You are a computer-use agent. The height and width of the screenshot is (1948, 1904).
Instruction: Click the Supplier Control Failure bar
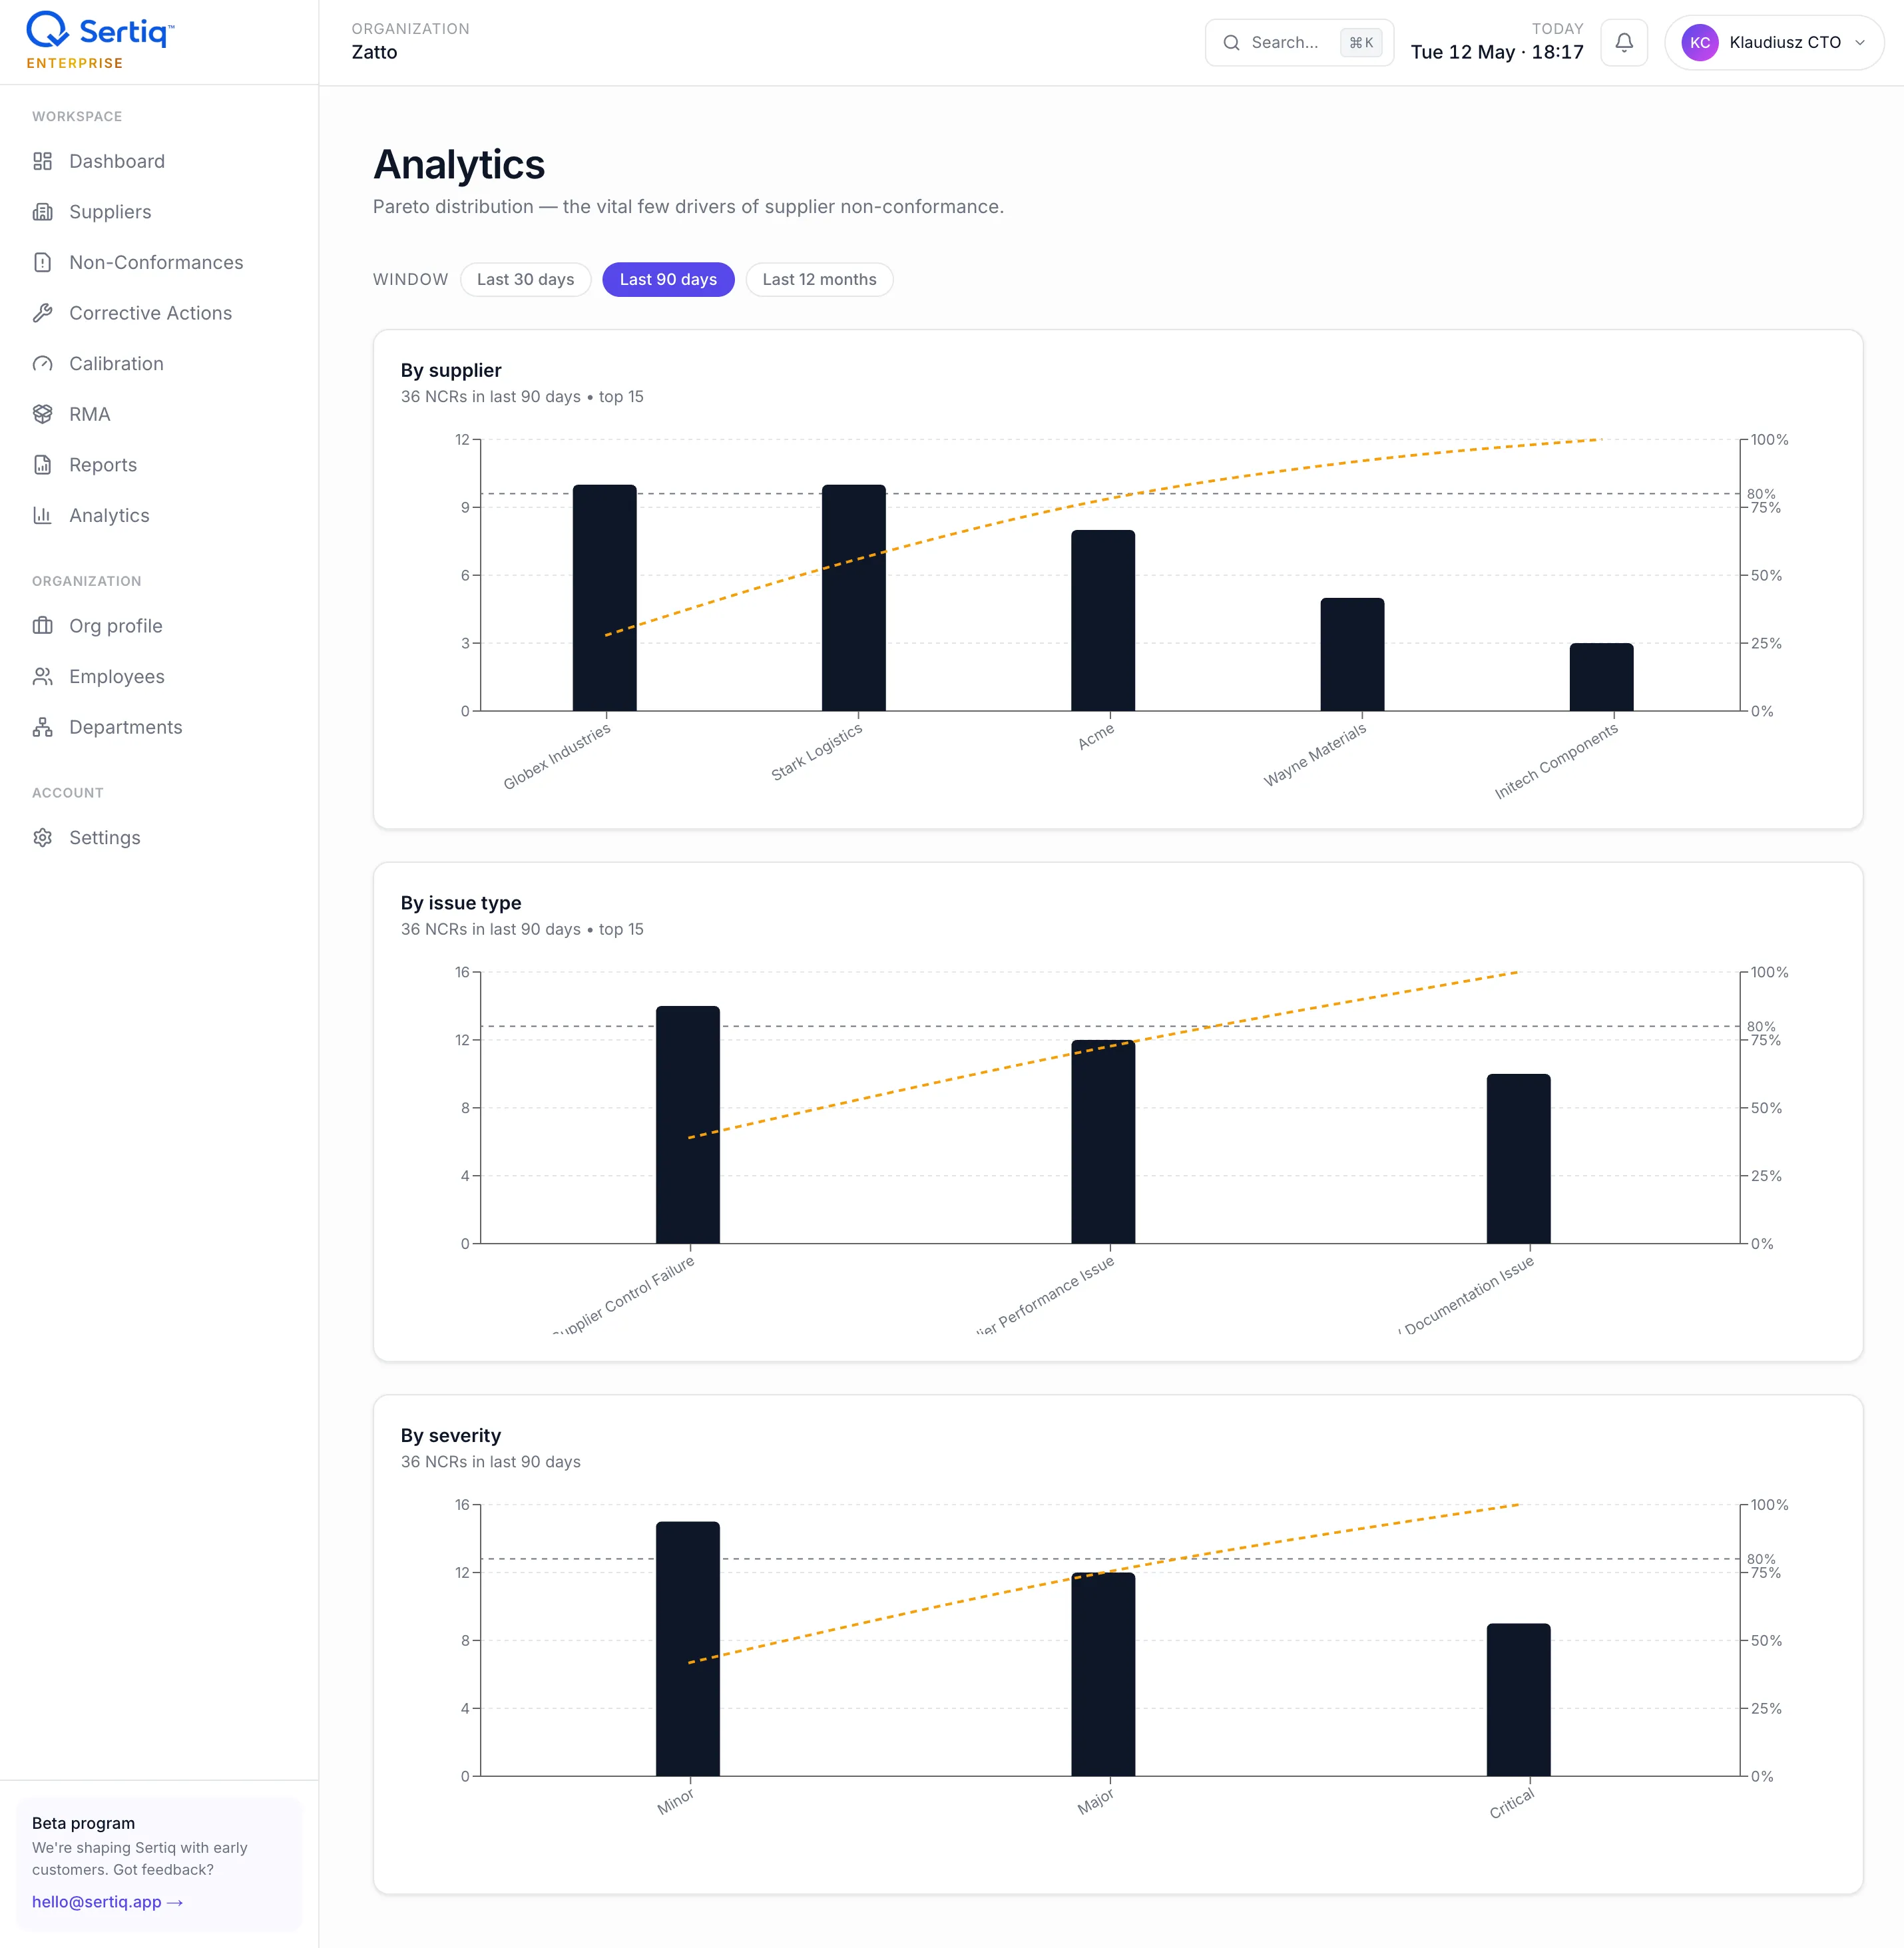click(x=688, y=1125)
